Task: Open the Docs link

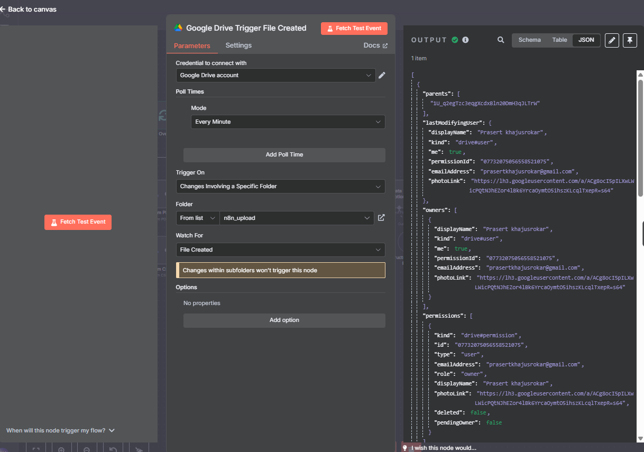Action: (x=375, y=45)
